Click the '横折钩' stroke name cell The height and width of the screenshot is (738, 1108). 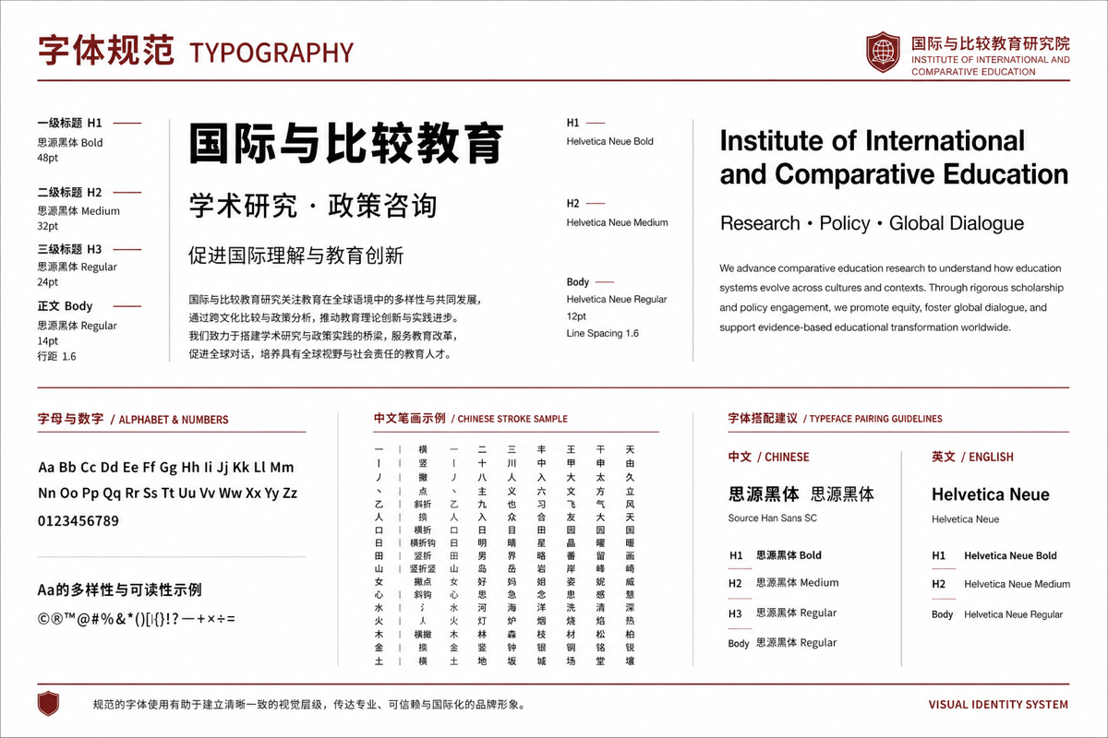click(422, 543)
